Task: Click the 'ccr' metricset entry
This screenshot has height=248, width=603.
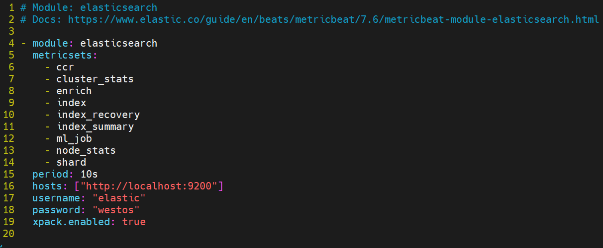Action: pyautogui.click(x=65, y=67)
